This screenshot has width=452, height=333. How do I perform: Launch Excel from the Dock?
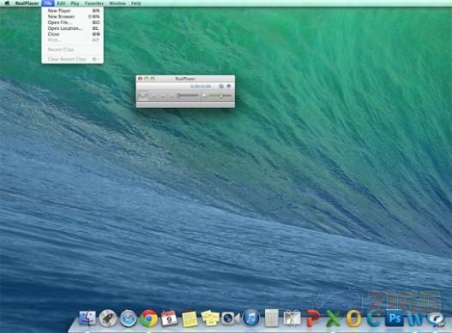coord(333,318)
